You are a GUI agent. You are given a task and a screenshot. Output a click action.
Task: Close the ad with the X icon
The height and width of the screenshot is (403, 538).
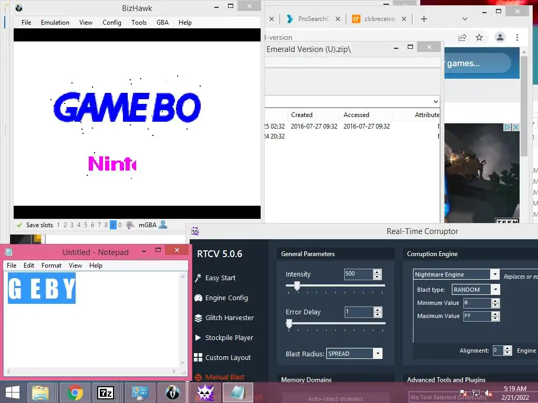[x=515, y=127]
